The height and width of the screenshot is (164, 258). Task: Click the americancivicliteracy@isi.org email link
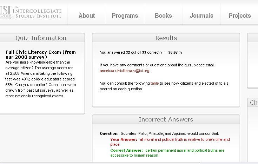[125, 71]
